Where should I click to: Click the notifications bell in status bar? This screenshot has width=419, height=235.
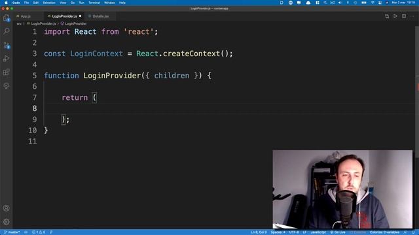(x=413, y=232)
